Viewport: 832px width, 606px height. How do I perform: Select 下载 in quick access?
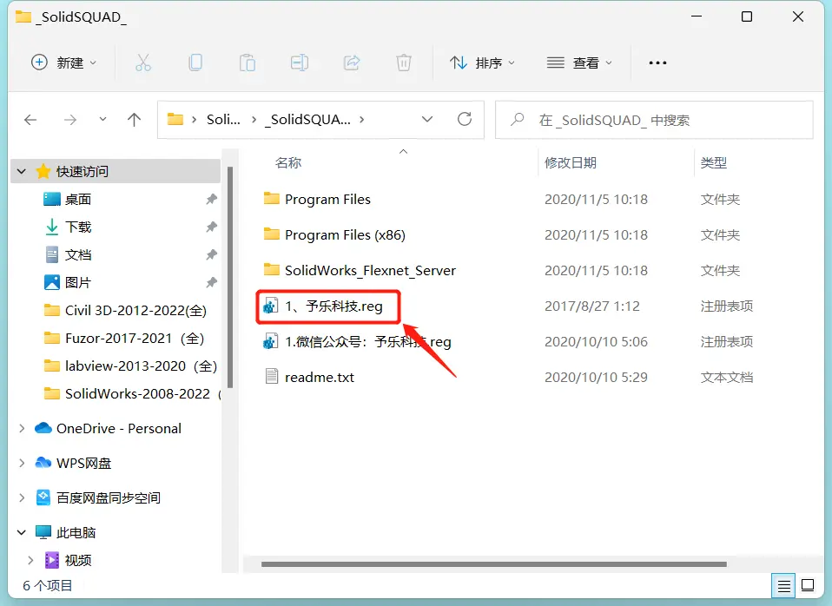click(x=78, y=227)
